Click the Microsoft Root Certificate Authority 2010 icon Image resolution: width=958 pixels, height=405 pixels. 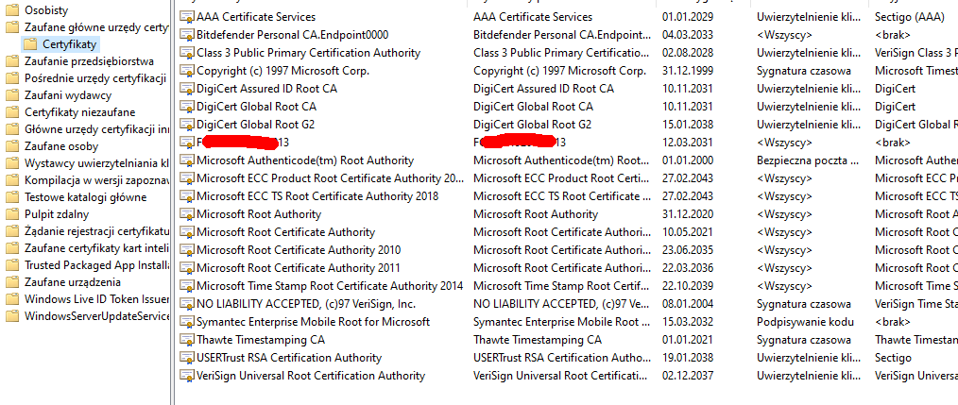click(186, 250)
